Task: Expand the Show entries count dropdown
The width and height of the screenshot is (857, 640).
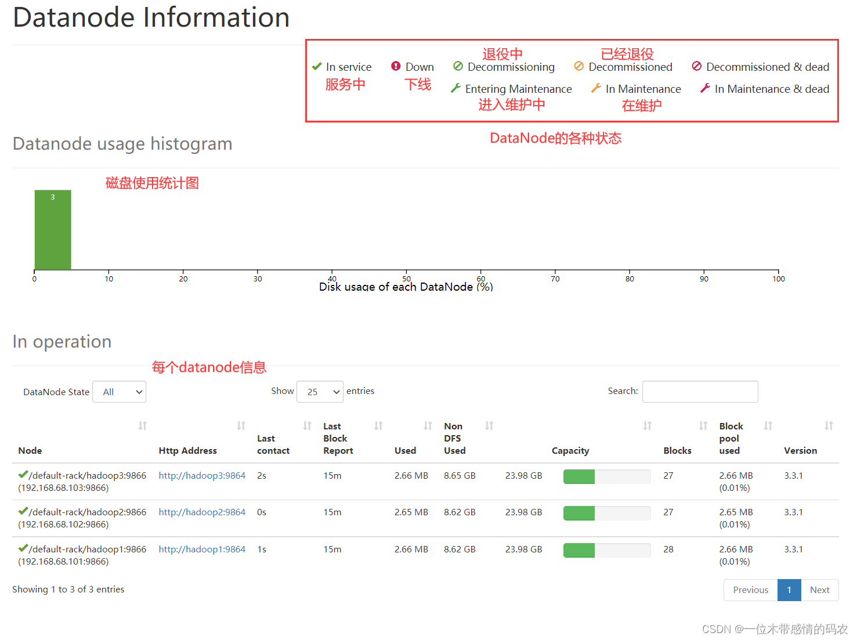Action: point(320,392)
